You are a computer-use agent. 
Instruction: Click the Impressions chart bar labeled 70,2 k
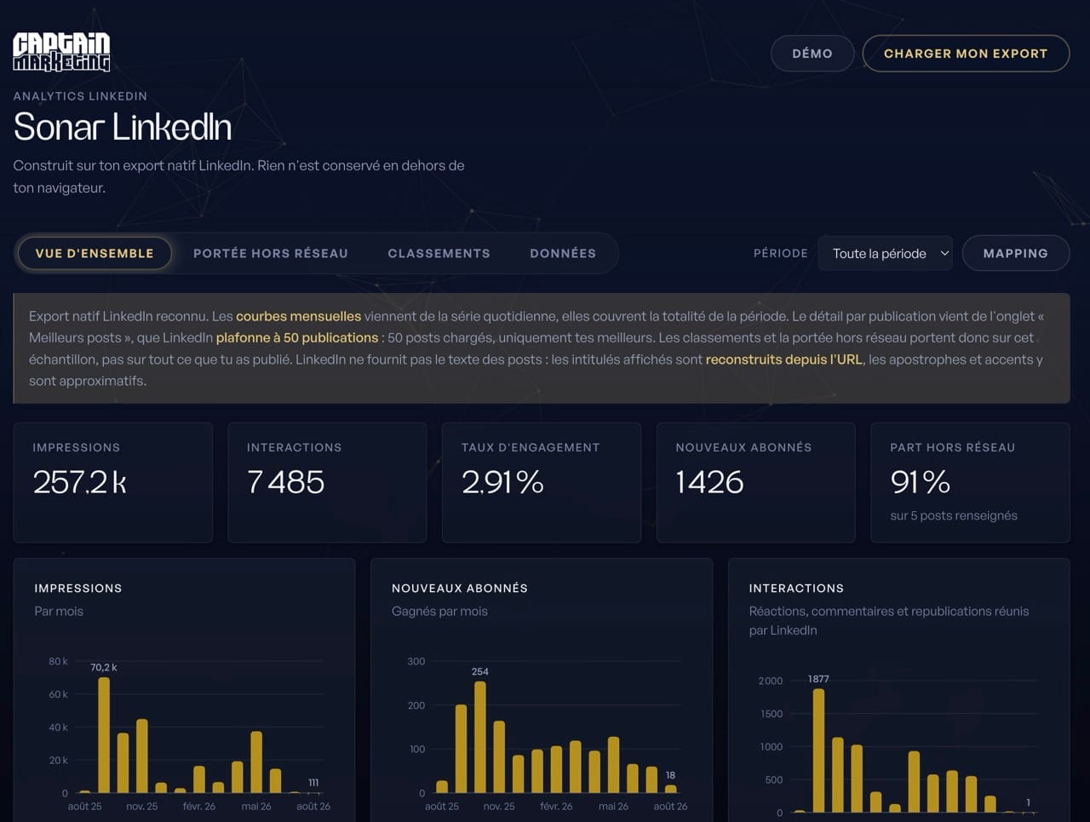tap(104, 735)
